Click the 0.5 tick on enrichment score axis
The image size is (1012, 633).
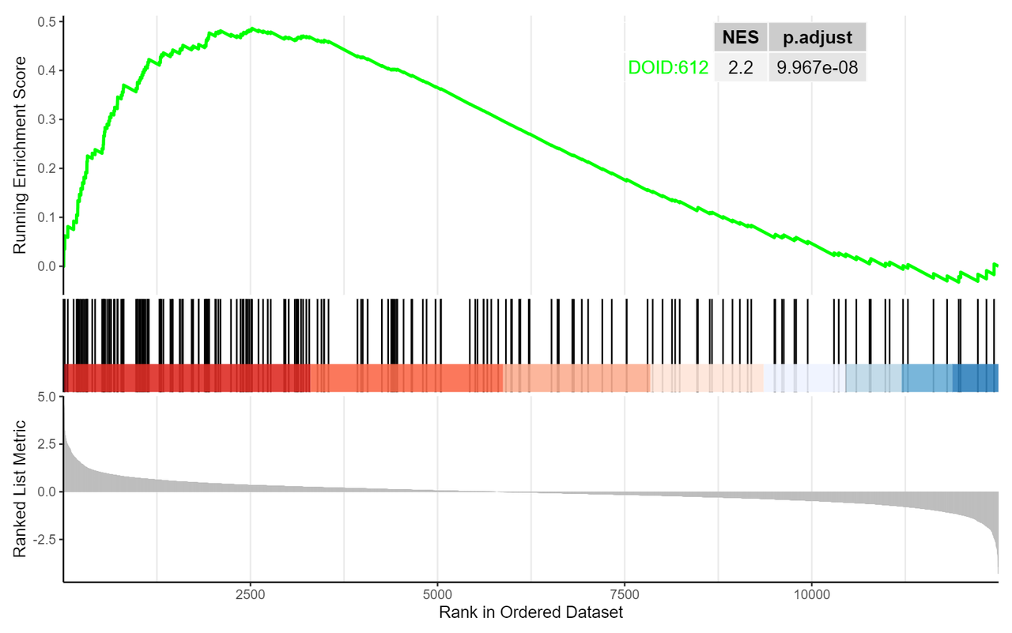pyautogui.click(x=46, y=21)
